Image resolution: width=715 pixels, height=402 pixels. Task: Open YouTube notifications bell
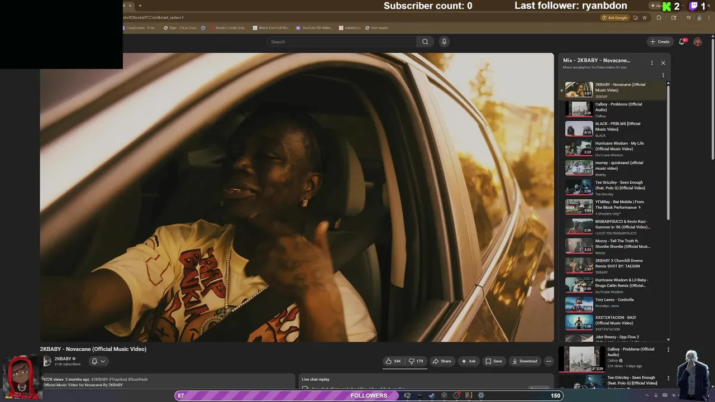click(x=683, y=42)
